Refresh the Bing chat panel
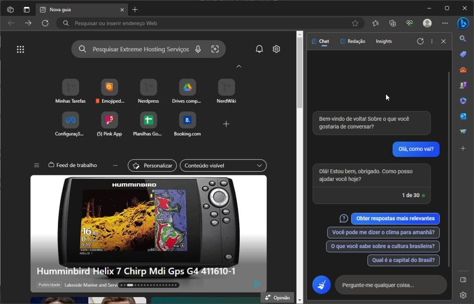The image size is (474, 304). pos(420,41)
